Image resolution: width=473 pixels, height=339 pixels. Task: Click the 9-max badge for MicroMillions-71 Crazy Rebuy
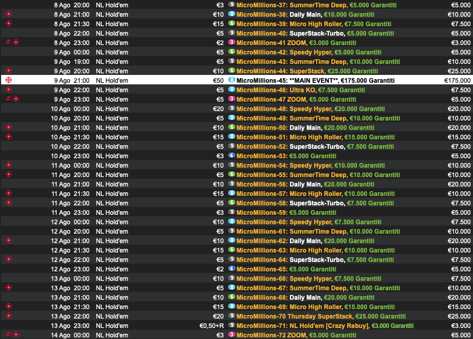click(232, 325)
